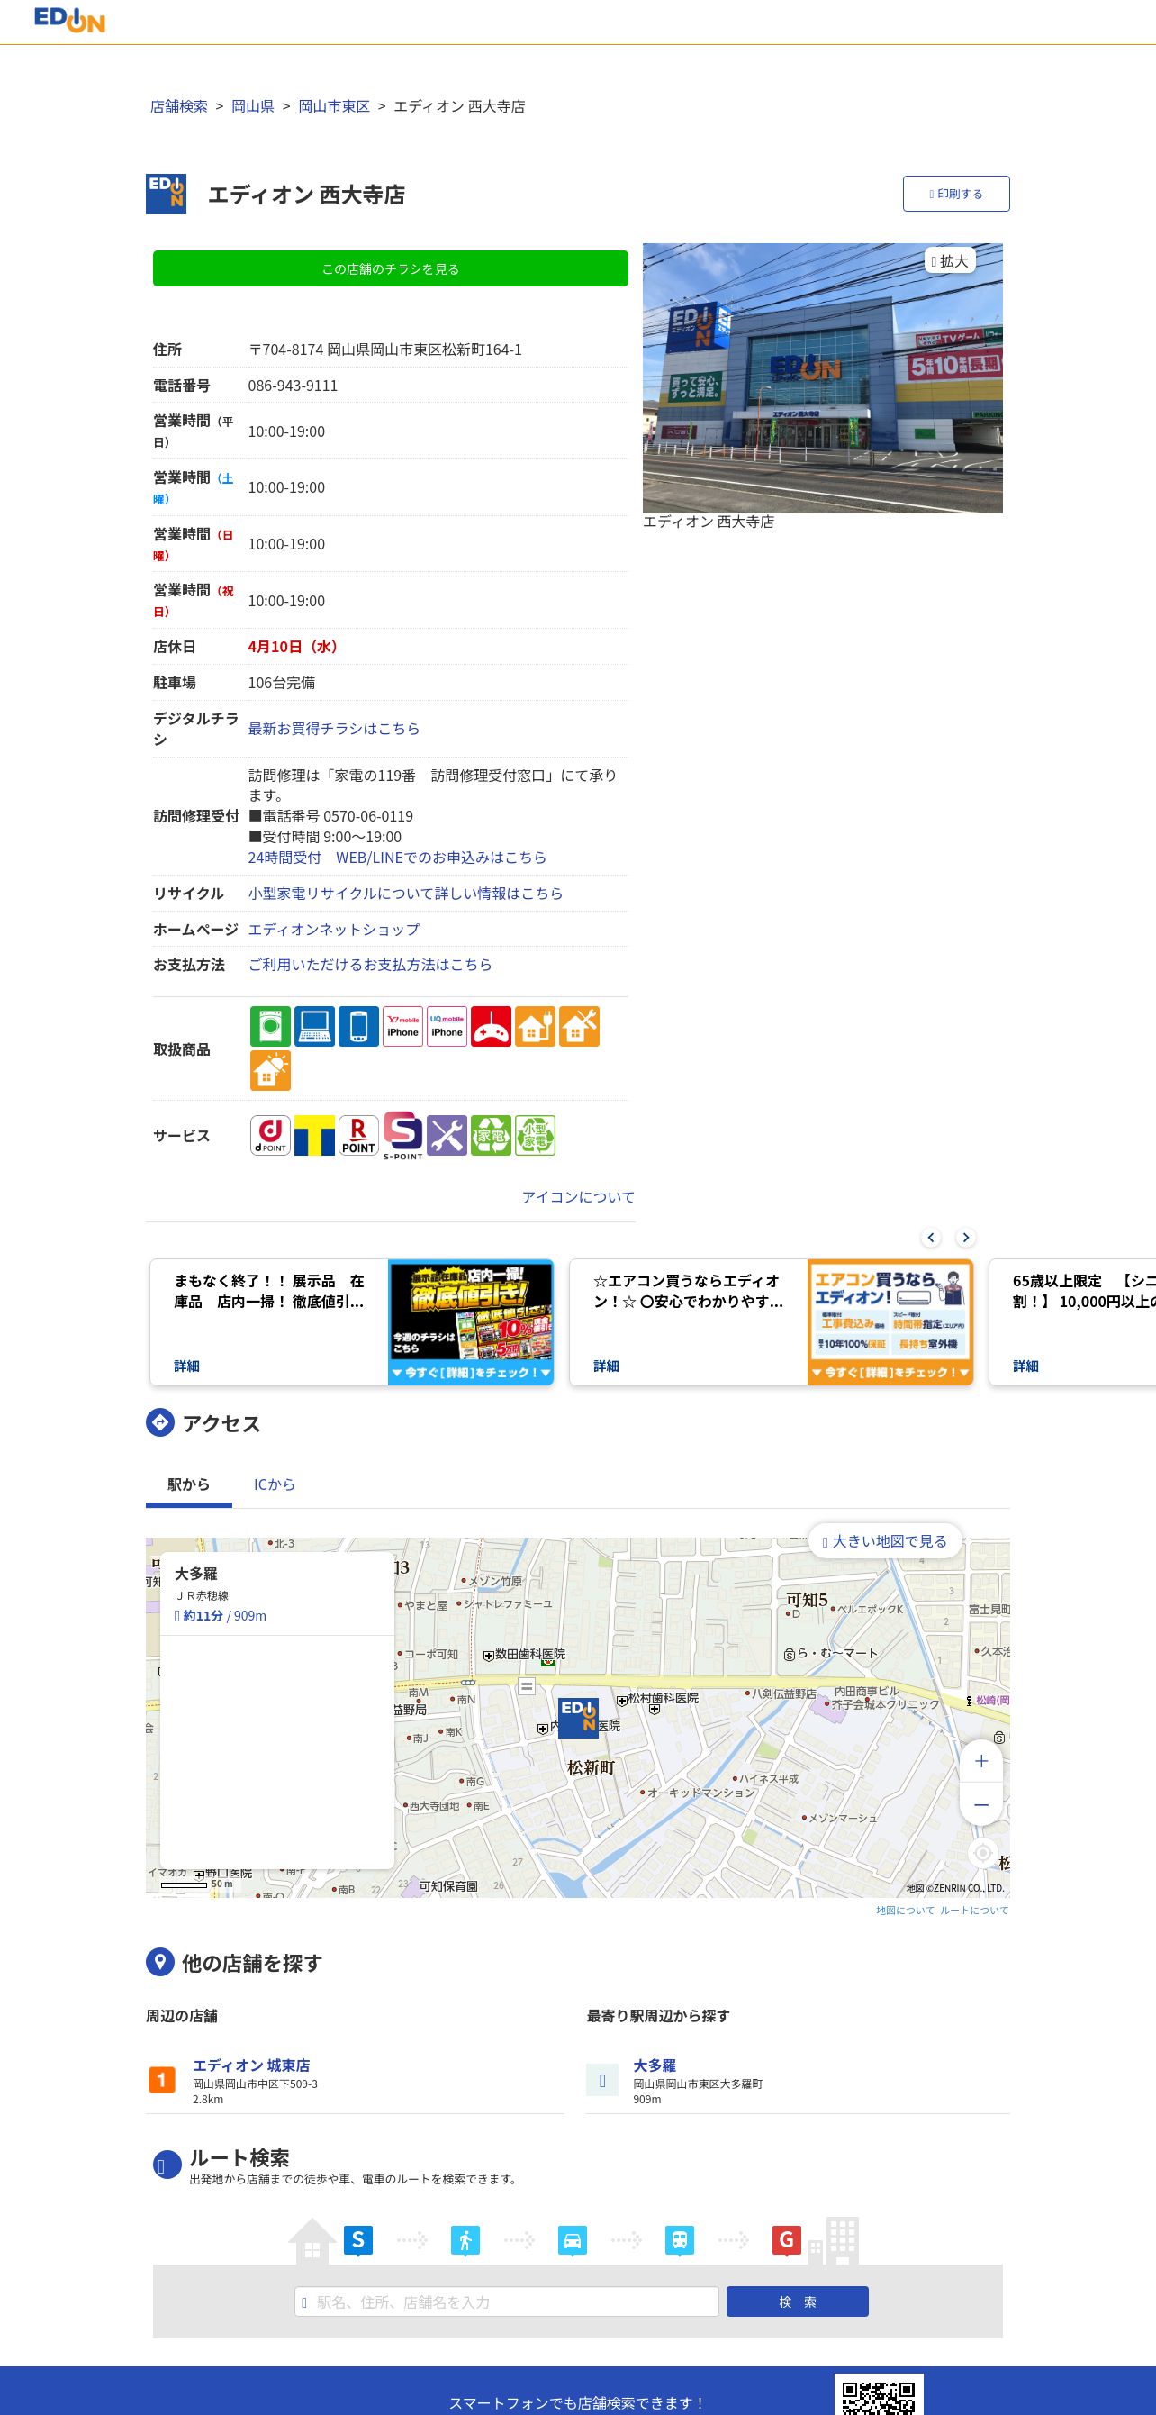
Task: Switch to the ICから access tab
Action: coord(275,1484)
